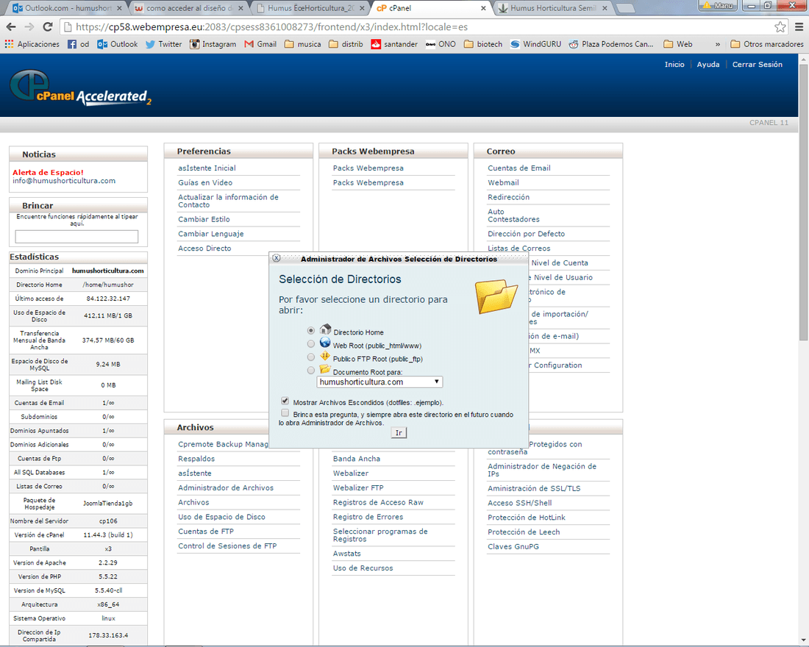Open Uso de Espacio de Disco link
Image resolution: width=809 pixels, height=647 pixels.
[221, 516]
